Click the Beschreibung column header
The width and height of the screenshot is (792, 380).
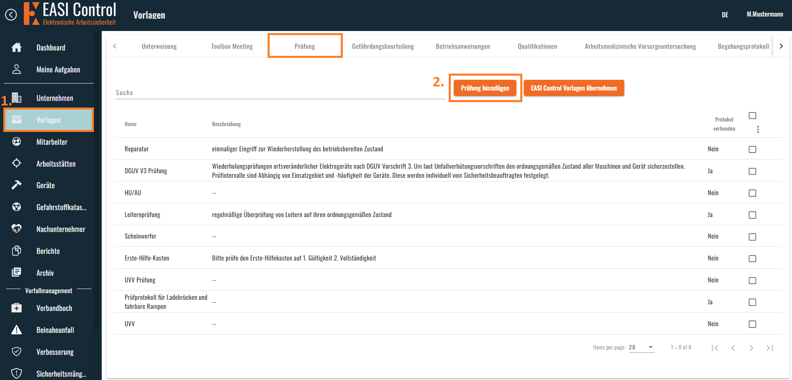click(x=226, y=124)
